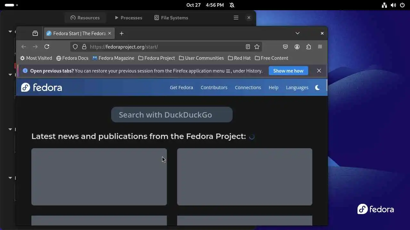
Task: Open the Contributors nav menu
Action: coord(214,88)
